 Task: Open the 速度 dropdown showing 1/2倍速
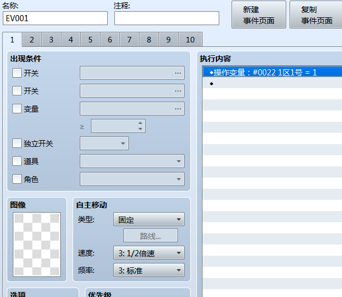tap(149, 253)
